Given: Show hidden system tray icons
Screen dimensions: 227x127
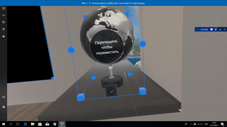Looking at the screenshot, I should tap(191, 124).
